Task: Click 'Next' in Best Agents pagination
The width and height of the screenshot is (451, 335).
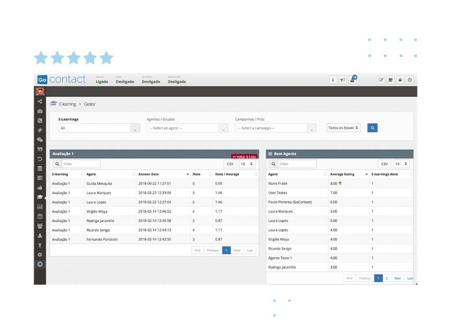Action: pyautogui.click(x=398, y=278)
